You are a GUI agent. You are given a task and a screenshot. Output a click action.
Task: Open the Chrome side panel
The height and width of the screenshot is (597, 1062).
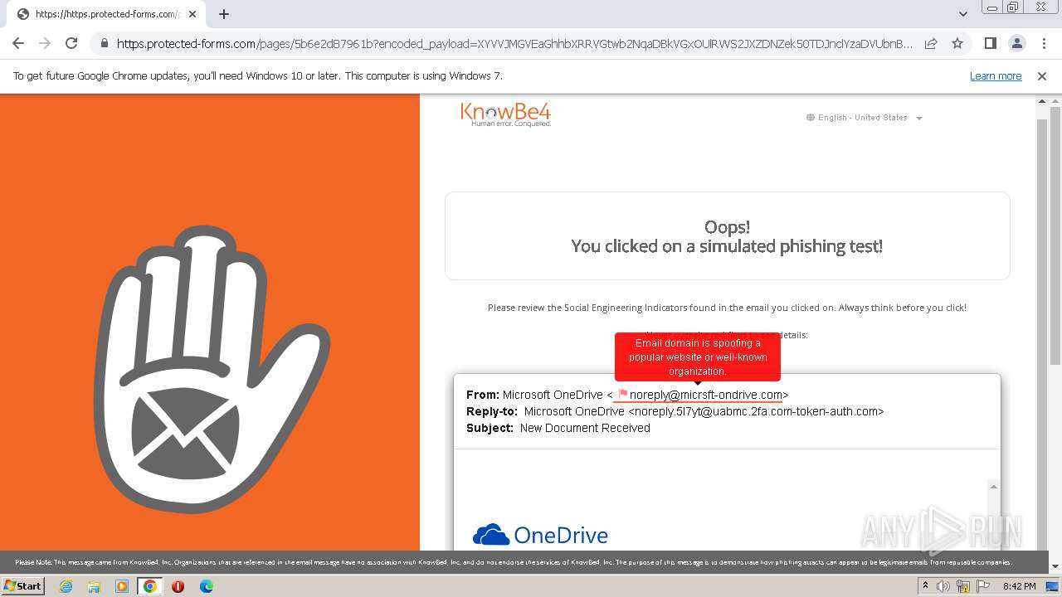pos(990,44)
